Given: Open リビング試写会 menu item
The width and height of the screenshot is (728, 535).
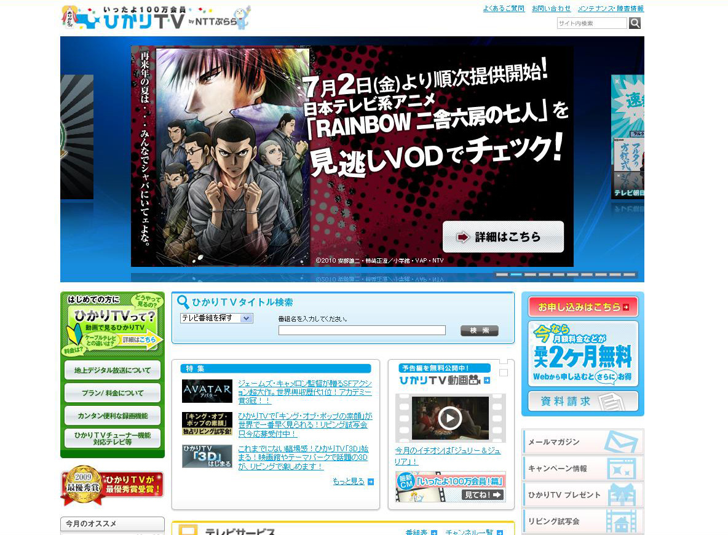Looking at the screenshot, I should (583, 521).
